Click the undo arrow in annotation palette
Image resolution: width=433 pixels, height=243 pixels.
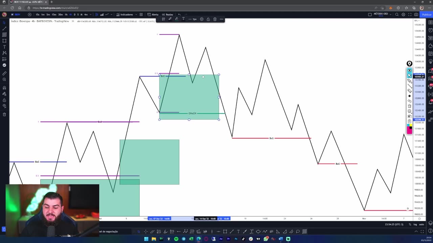pos(409,101)
